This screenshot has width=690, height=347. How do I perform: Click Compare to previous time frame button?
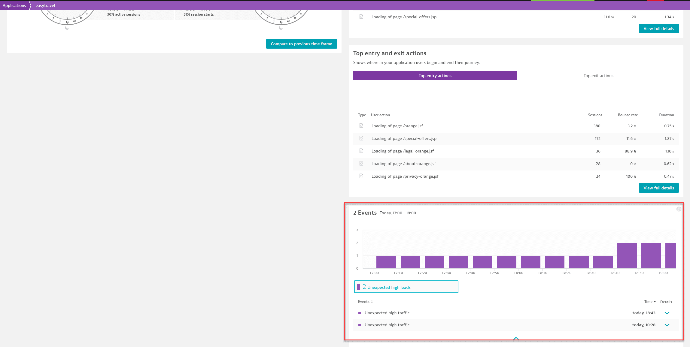[x=301, y=43]
